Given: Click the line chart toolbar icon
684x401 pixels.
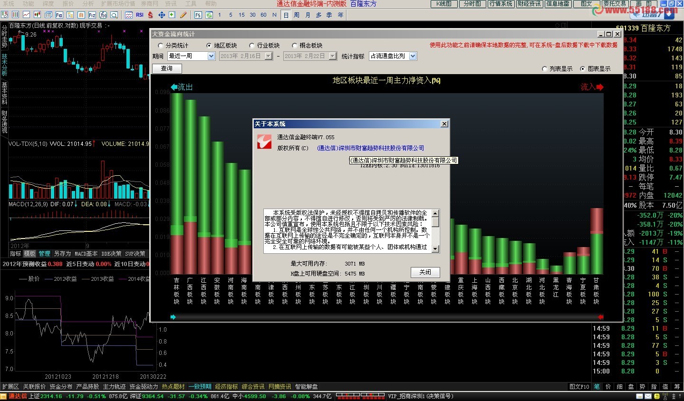Looking at the screenshot, I should 26,15.
